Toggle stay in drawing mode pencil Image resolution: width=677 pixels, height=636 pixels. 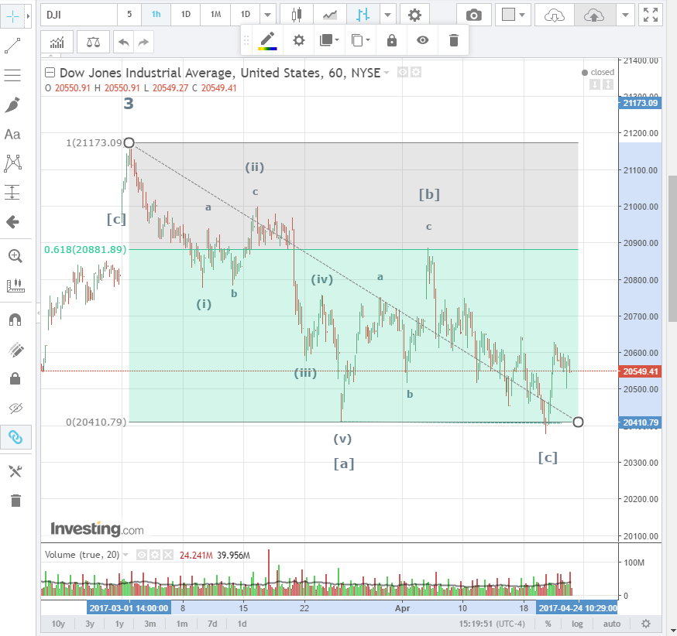tap(15, 349)
